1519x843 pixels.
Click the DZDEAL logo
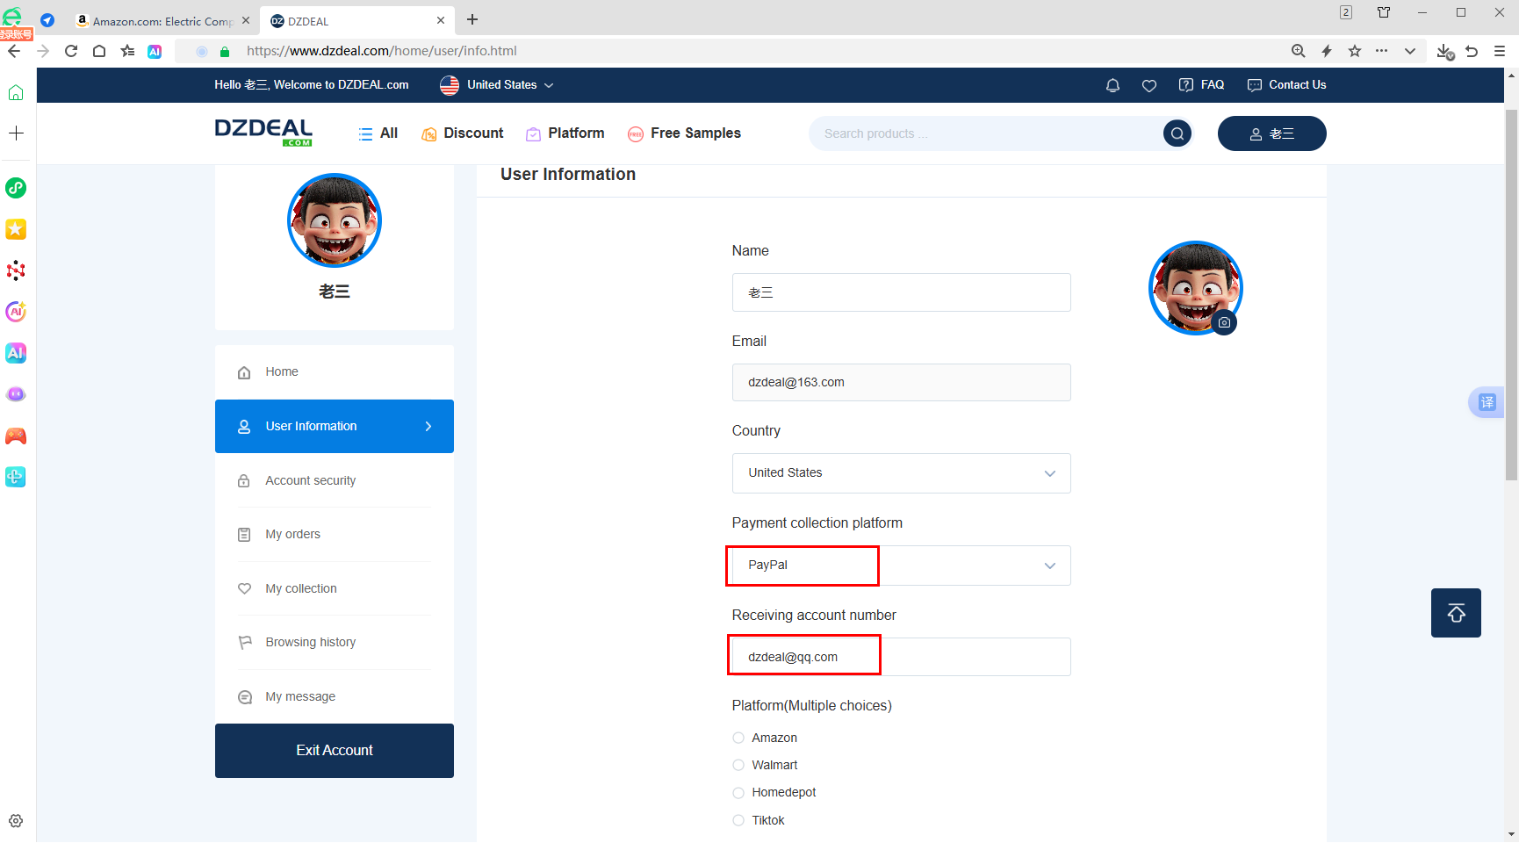pyautogui.click(x=263, y=133)
